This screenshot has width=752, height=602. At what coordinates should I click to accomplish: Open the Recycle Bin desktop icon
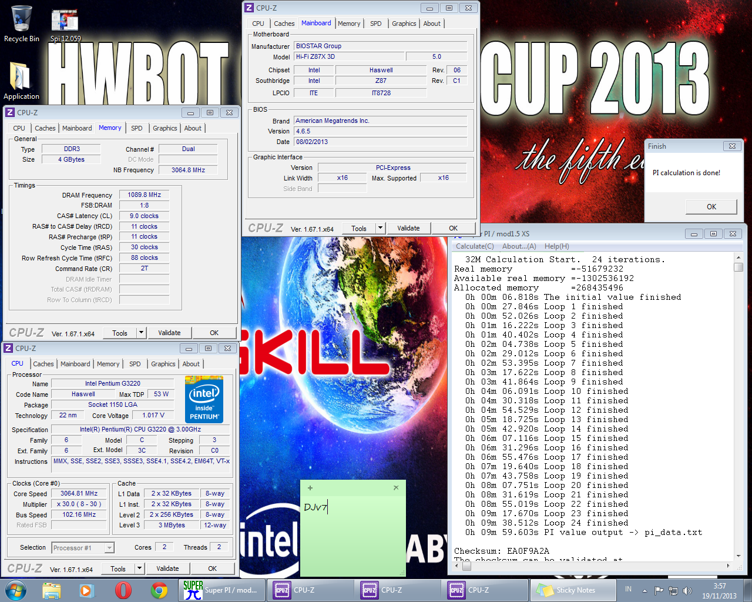[x=21, y=24]
